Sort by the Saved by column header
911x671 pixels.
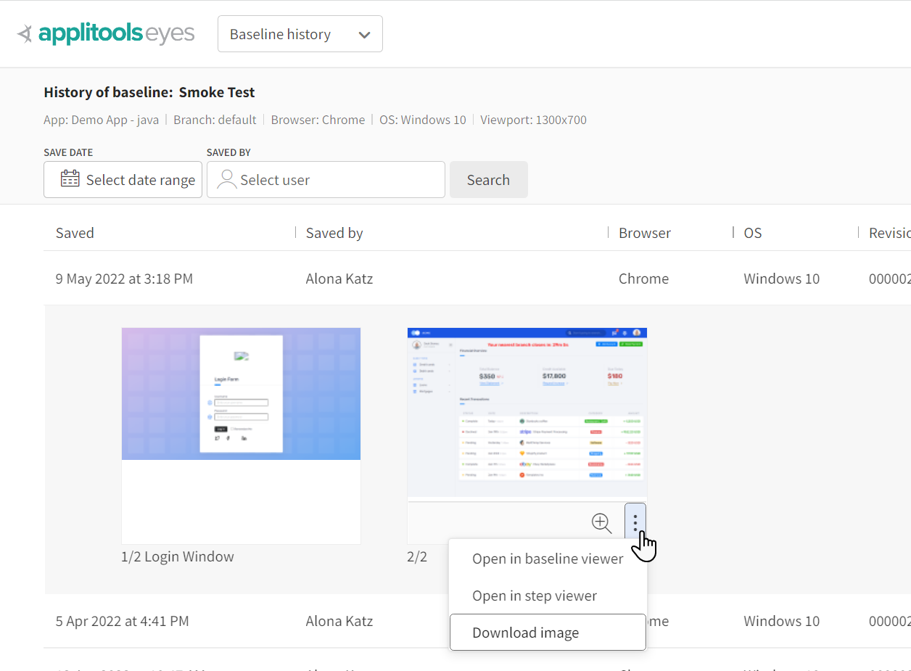pos(334,233)
